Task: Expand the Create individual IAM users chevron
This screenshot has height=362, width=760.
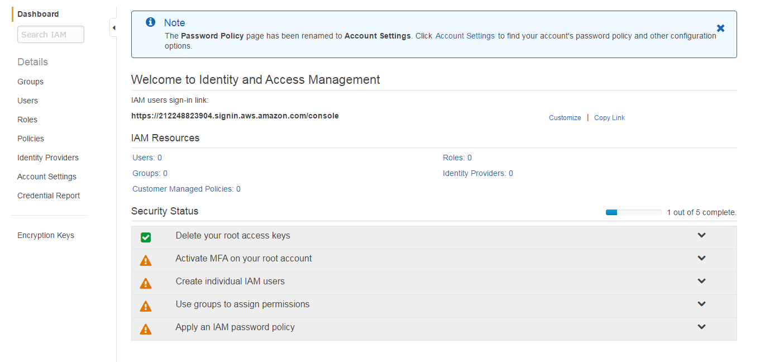Action: click(702, 281)
